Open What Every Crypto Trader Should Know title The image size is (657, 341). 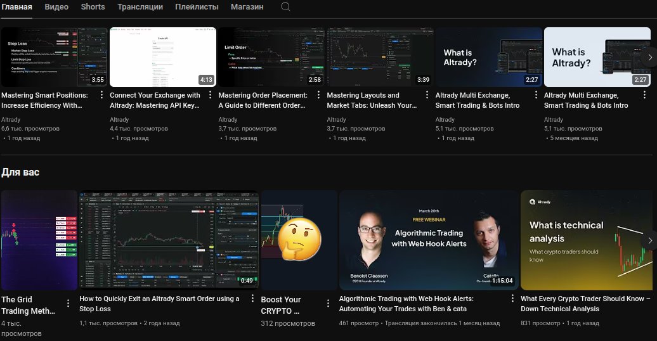point(585,304)
